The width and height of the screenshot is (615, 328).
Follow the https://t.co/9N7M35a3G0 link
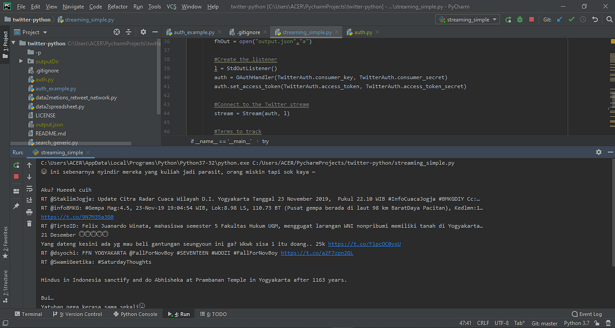coord(77,216)
